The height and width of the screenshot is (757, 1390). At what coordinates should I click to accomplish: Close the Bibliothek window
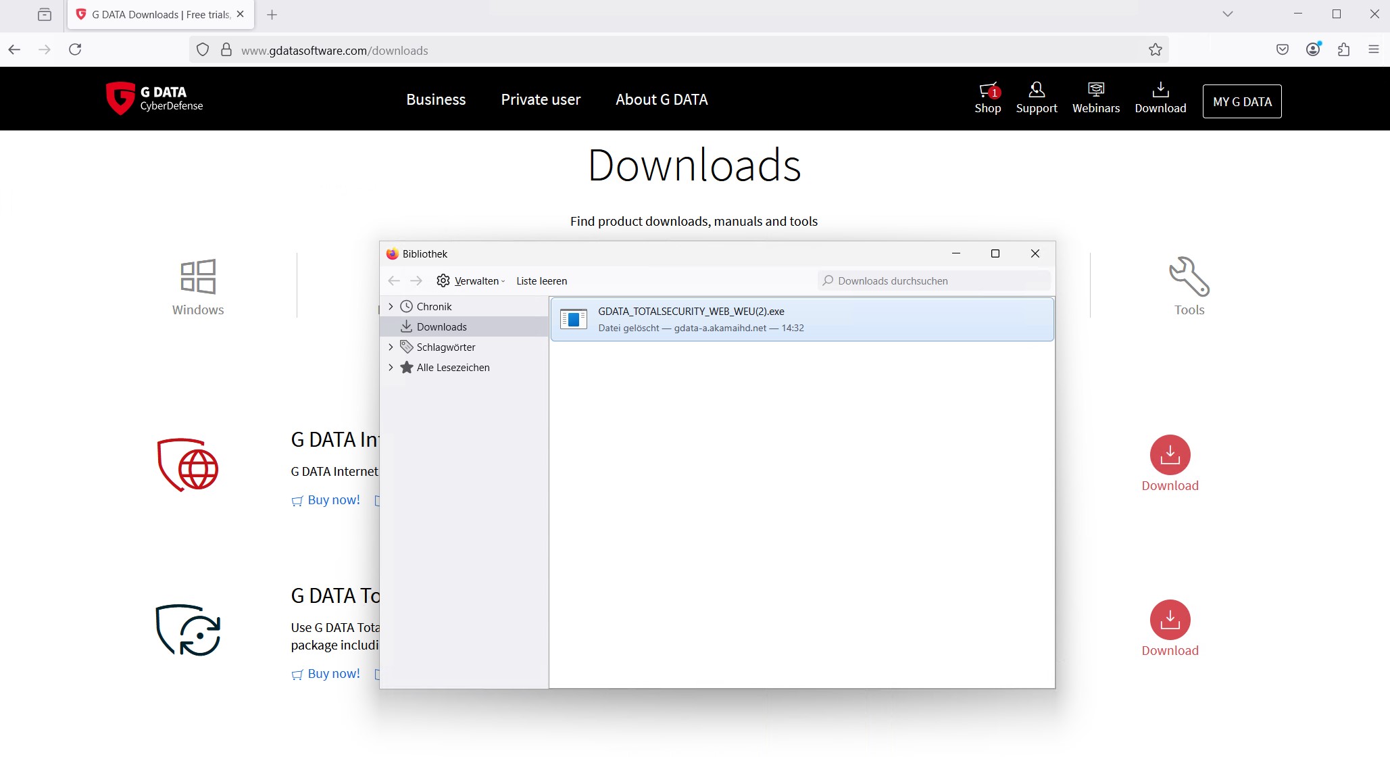click(x=1035, y=253)
